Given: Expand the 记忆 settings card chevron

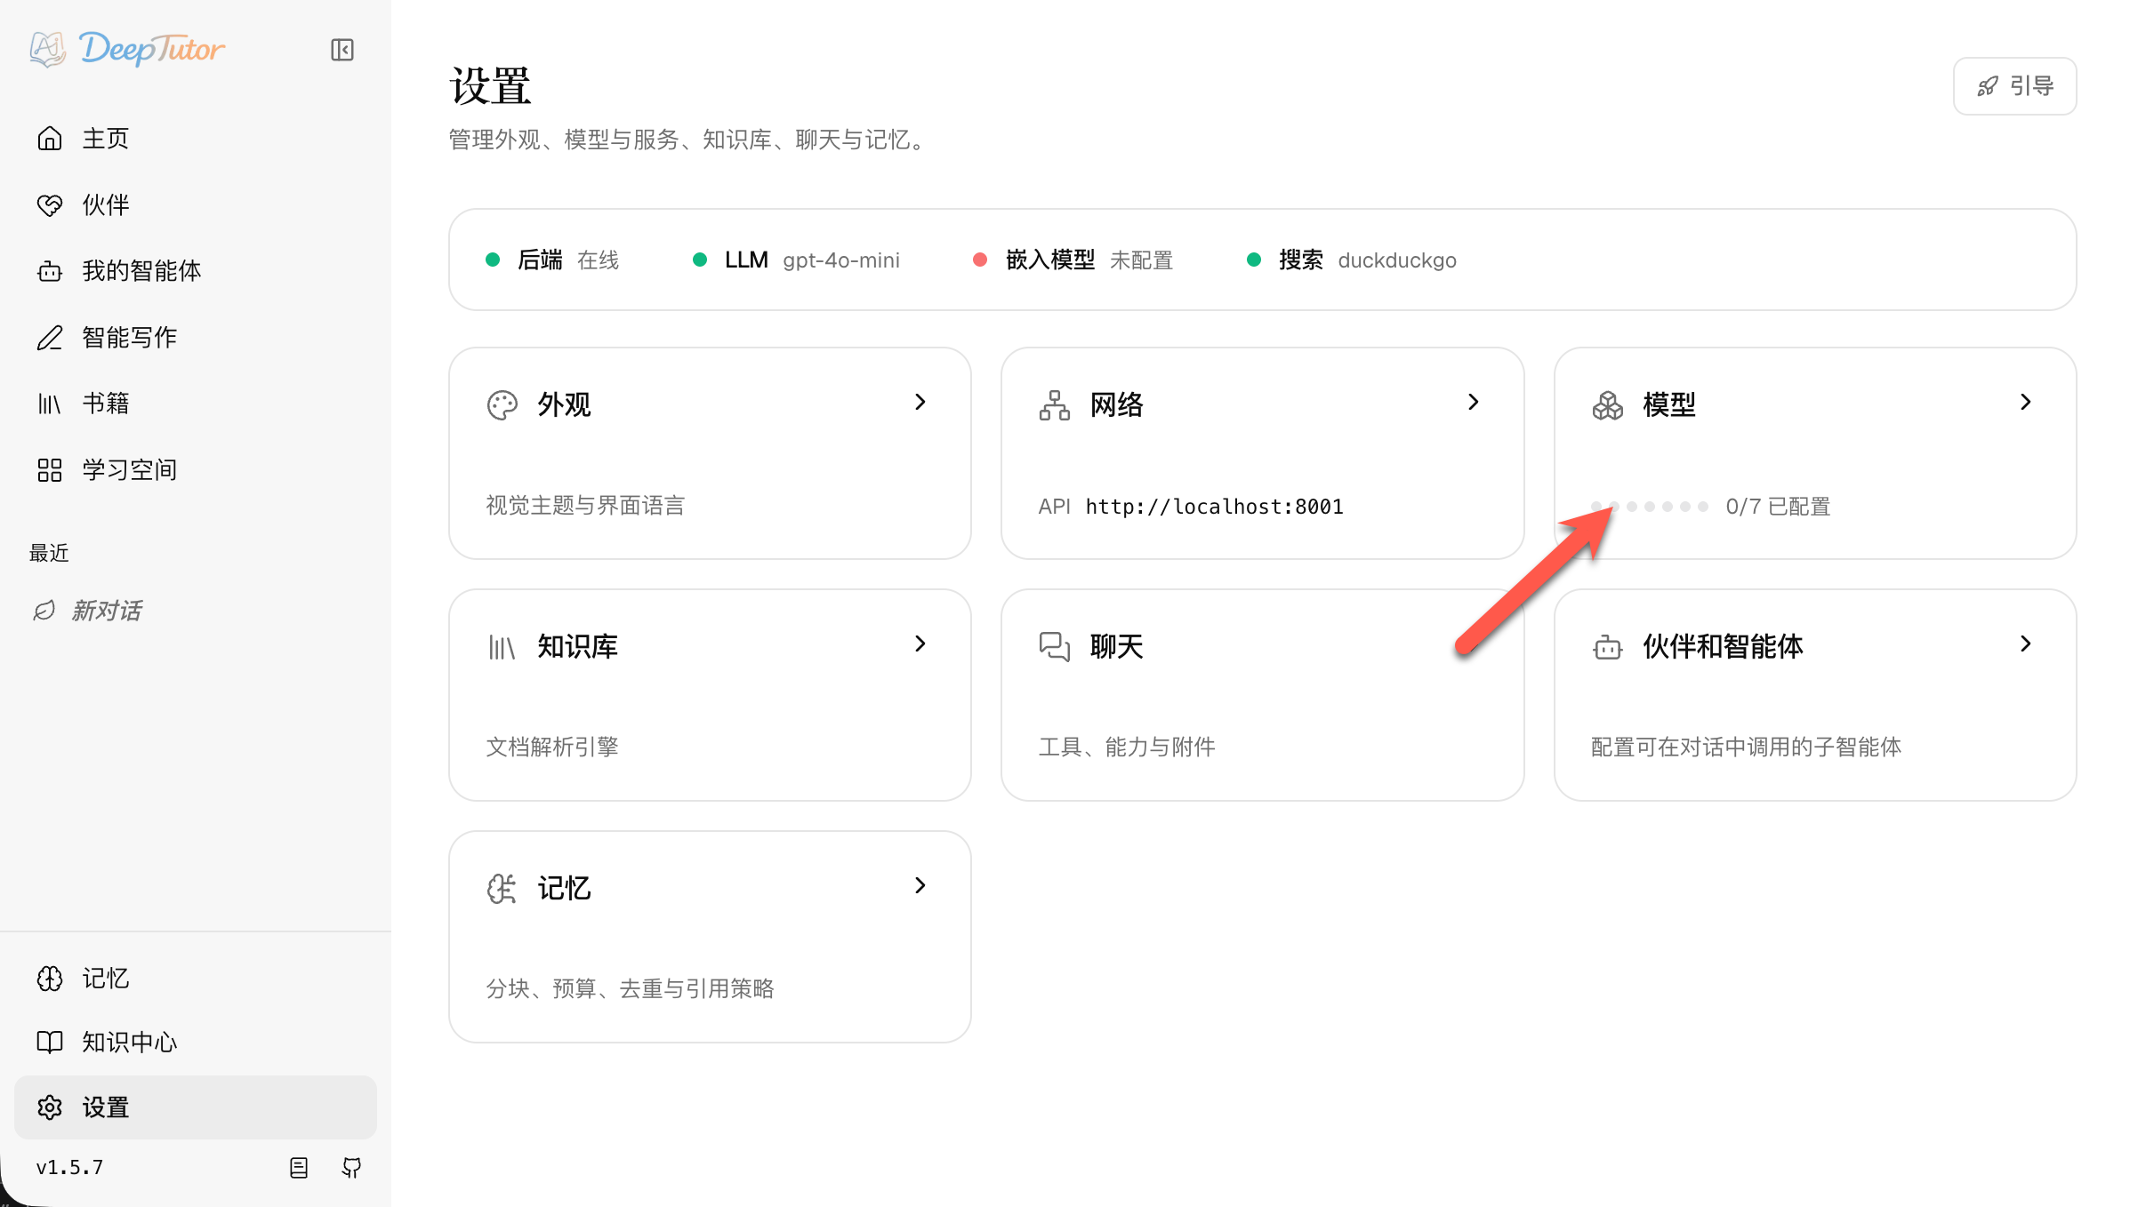Looking at the screenshot, I should (x=920, y=885).
